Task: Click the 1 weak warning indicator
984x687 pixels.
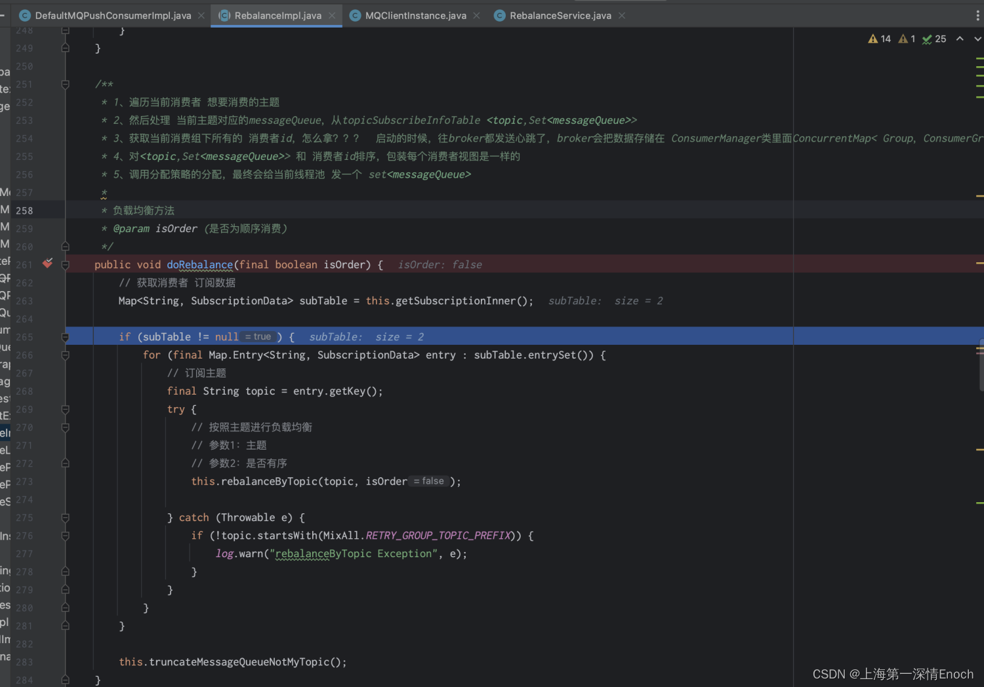Action: click(907, 39)
